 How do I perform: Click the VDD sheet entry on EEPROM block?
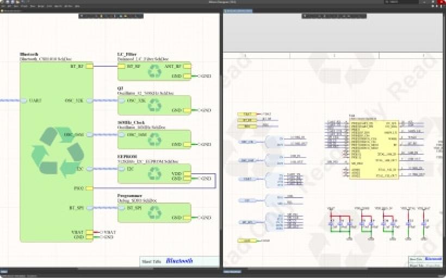[x=187, y=174]
